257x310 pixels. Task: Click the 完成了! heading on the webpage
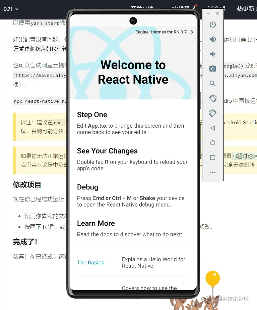25,242
